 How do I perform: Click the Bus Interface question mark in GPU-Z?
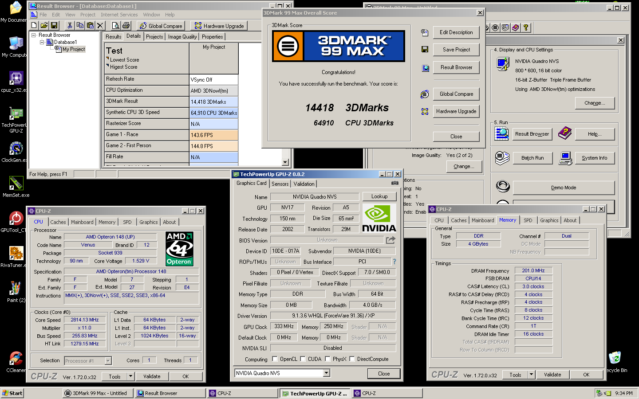pyautogui.click(x=394, y=262)
